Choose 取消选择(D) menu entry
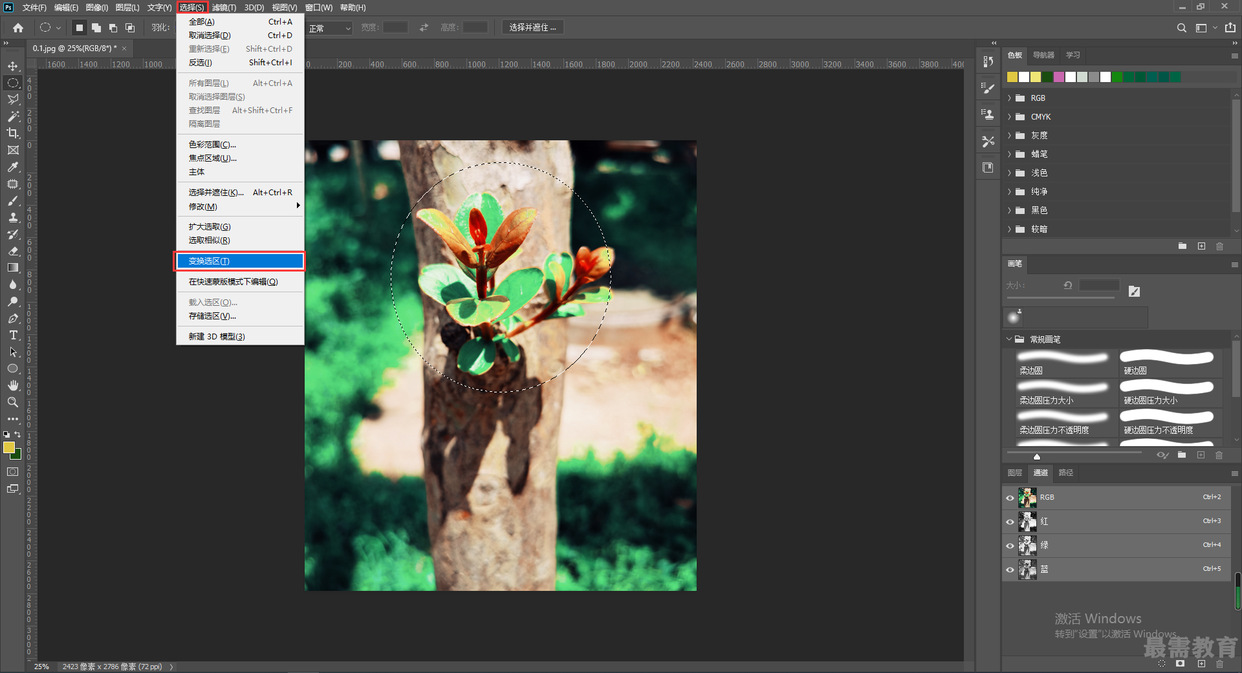This screenshot has width=1242, height=673. tap(240, 36)
